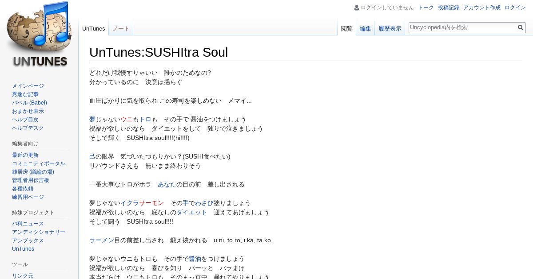The width and height of the screenshot is (533, 279).
Task: Click the line 血圧ばかりに気を取られ
Action: (x=171, y=101)
